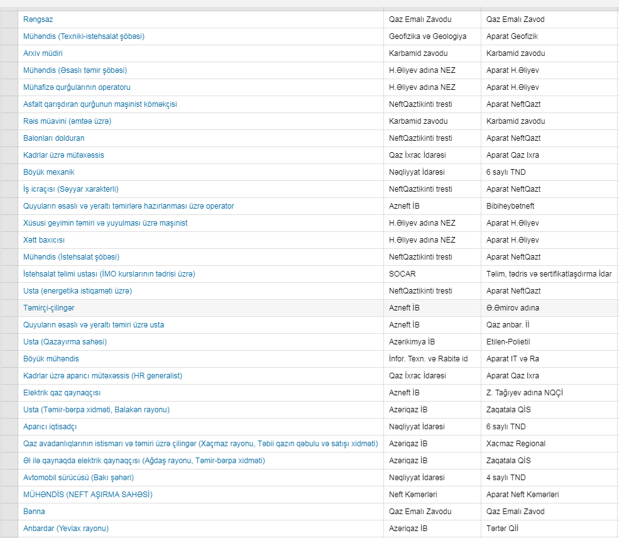Click 4 saylı TND cell
This screenshot has width=619, height=538.
coord(550,478)
